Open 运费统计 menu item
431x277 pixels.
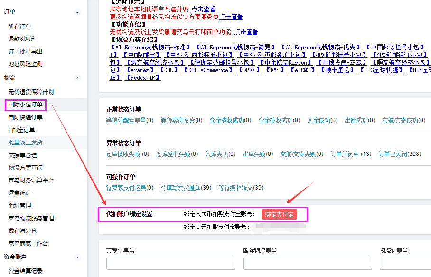[x=19, y=192]
